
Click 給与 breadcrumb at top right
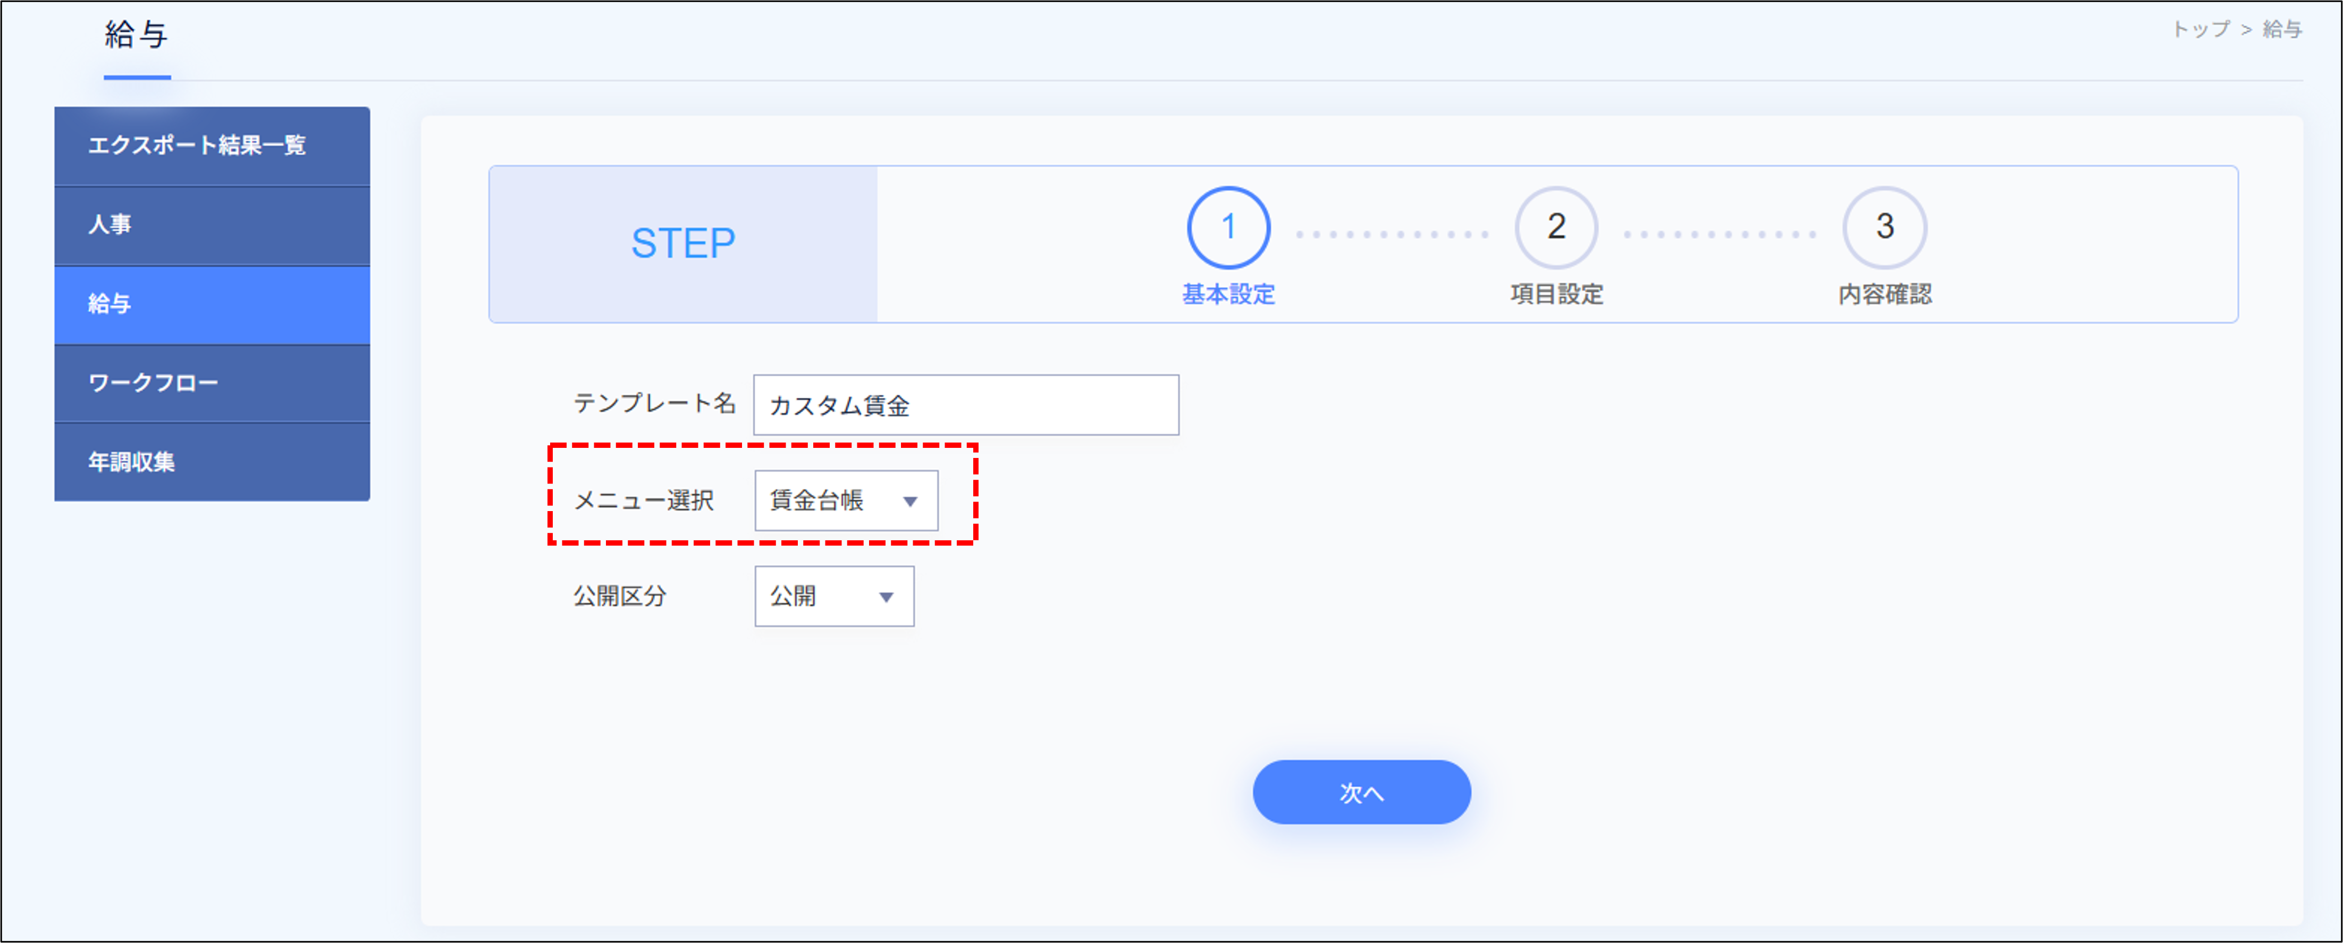2282,29
